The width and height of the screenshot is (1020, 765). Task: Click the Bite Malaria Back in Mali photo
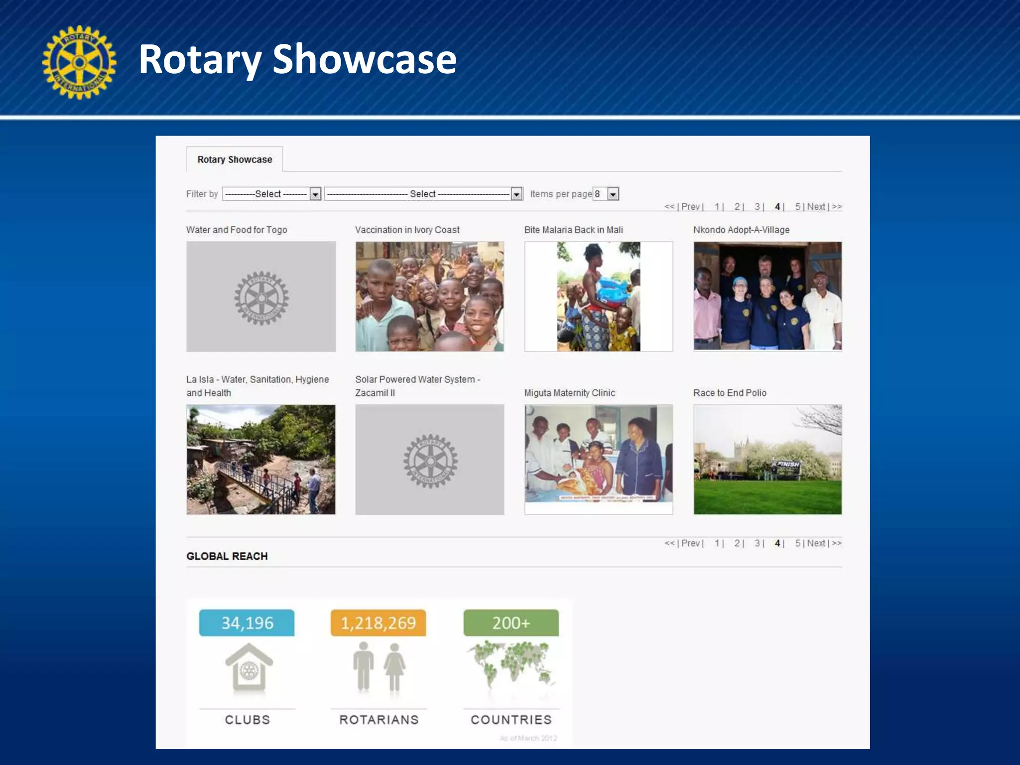point(599,297)
